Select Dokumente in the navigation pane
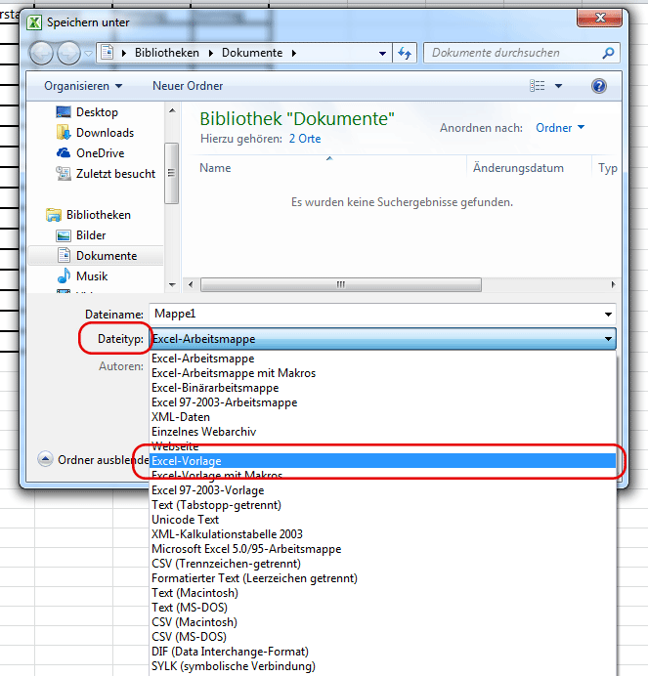 [x=96, y=256]
